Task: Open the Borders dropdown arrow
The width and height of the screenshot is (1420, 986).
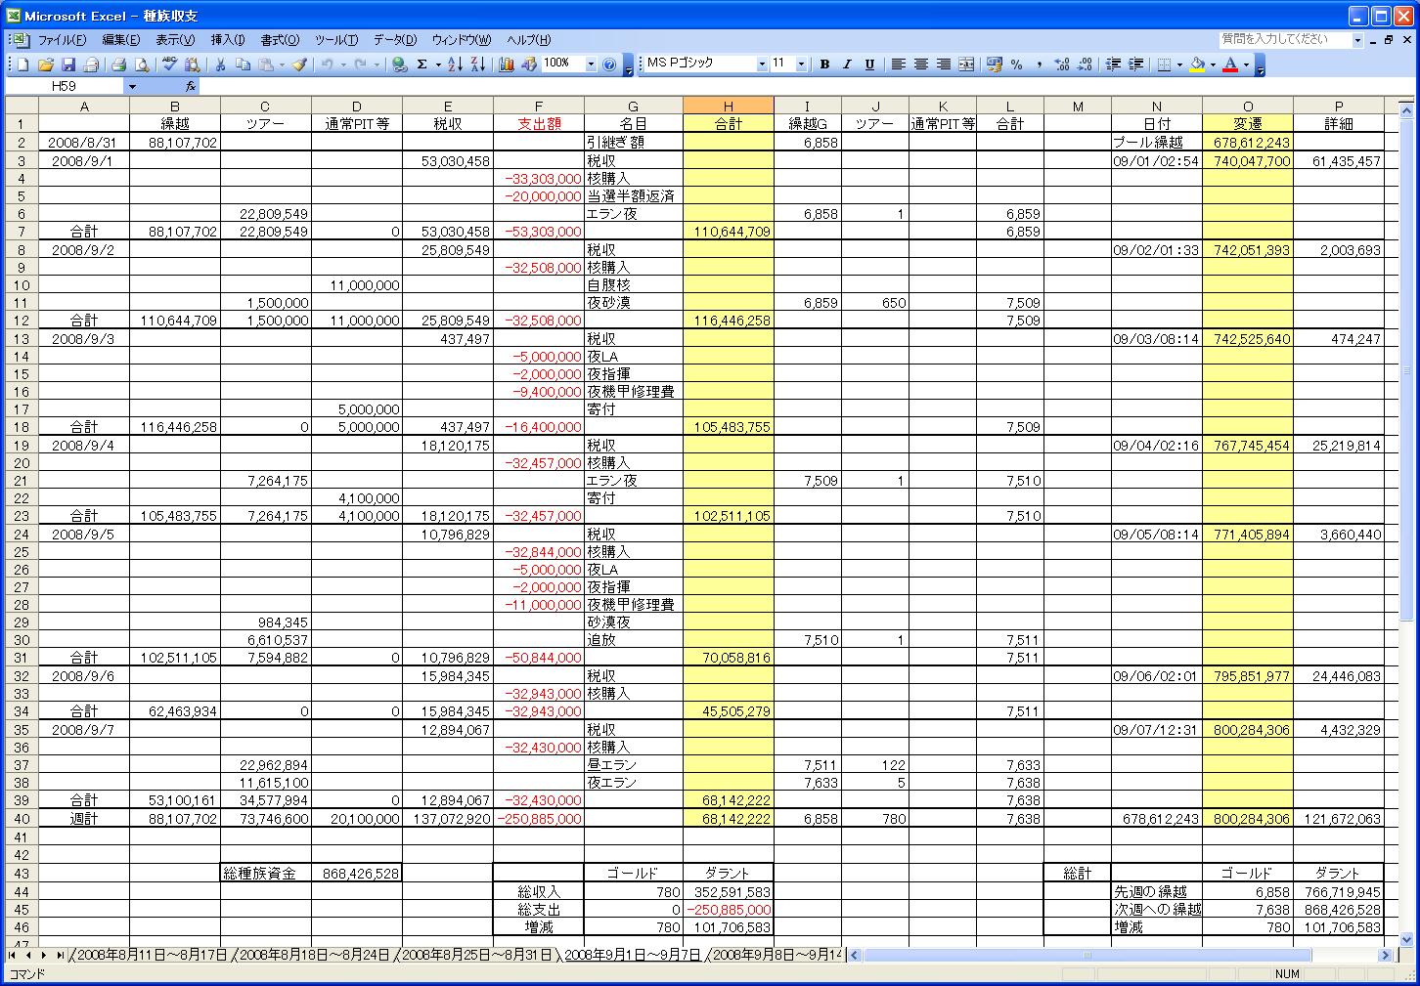Action: tap(1179, 64)
